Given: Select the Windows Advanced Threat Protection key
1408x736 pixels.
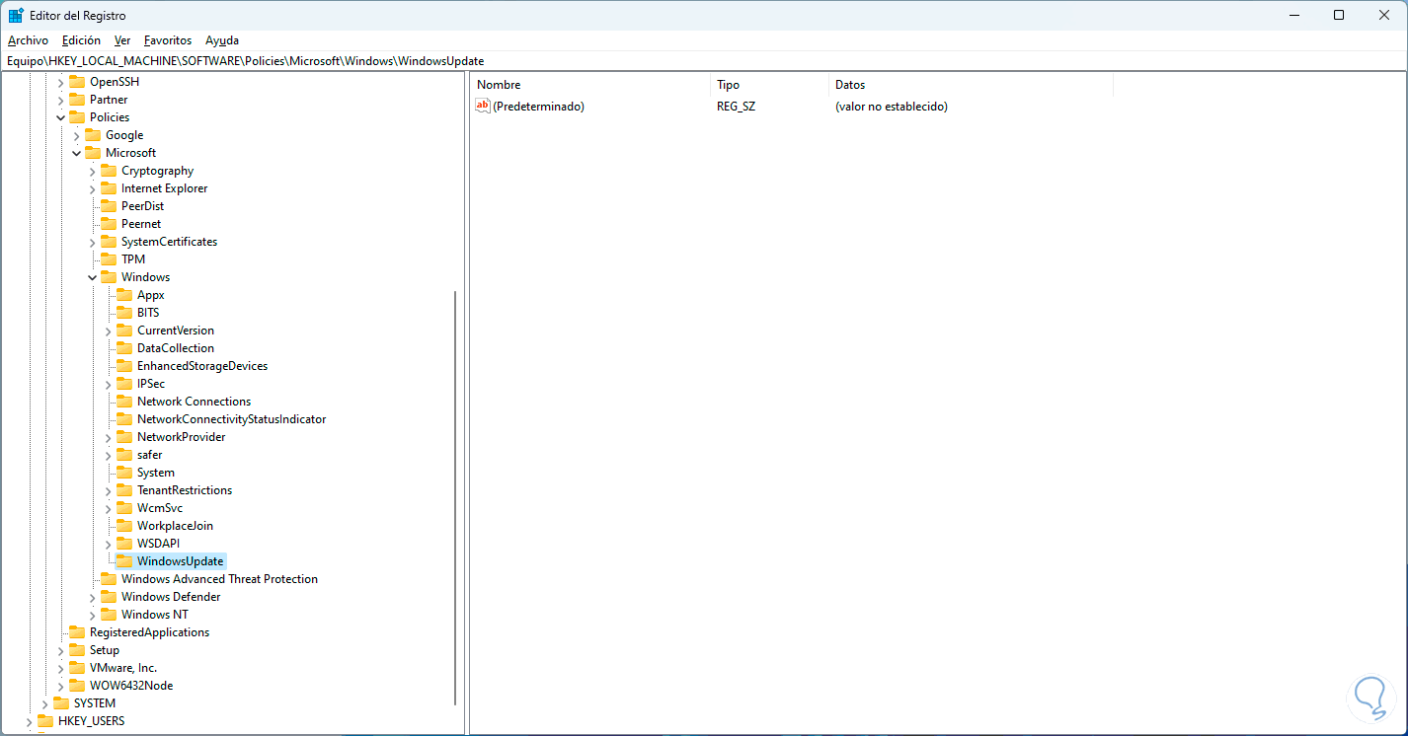Looking at the screenshot, I should 219,579.
